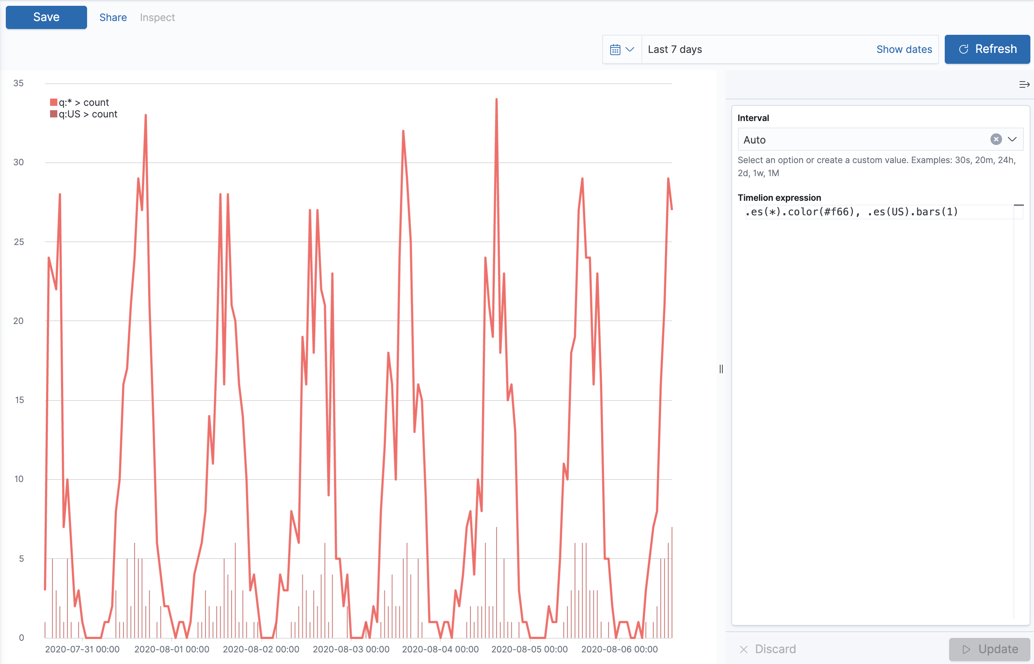The image size is (1034, 664).
Task: Open the Share menu
Action: 113,17
